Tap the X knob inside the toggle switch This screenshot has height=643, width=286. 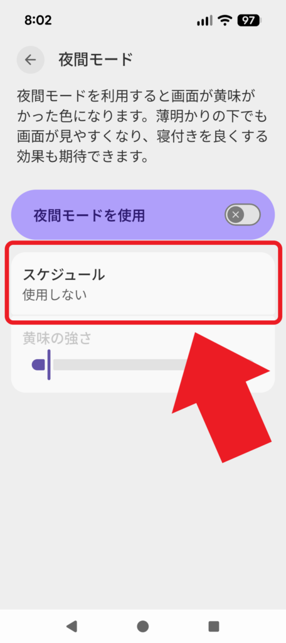[x=236, y=215]
